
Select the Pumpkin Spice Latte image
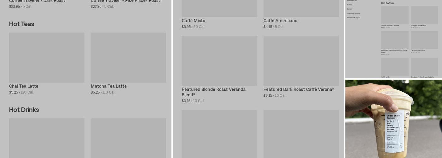[x=424, y=15]
